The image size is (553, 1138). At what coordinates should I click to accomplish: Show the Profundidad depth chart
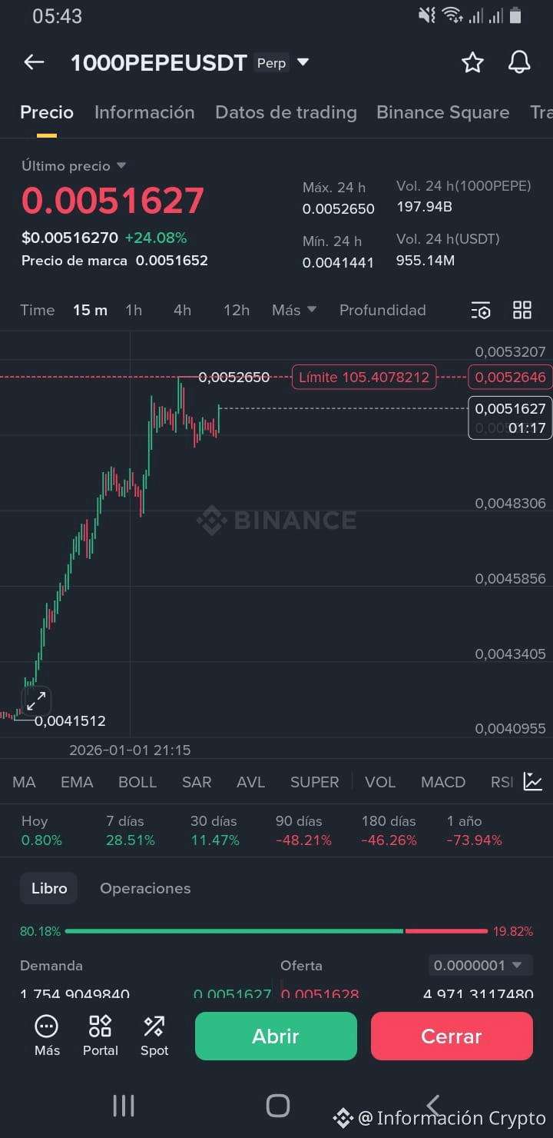382,310
